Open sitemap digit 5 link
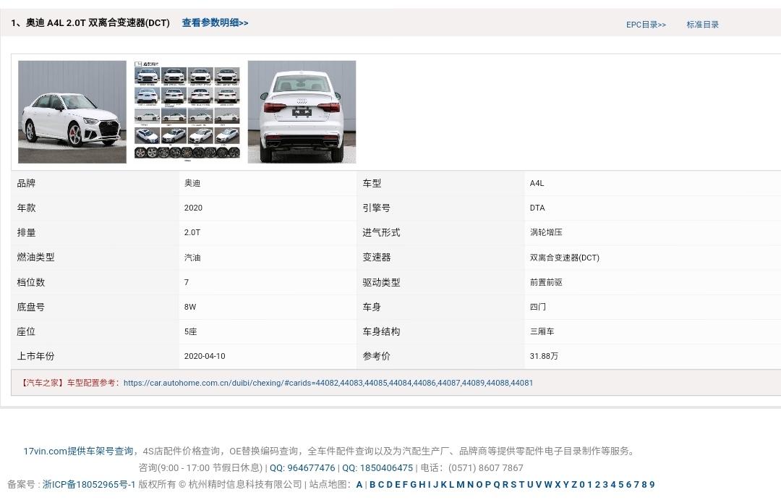Viewport: 781px width, 500px height. (x=620, y=484)
